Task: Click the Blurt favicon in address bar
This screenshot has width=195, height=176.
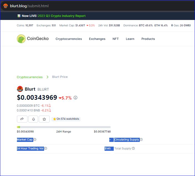Action: [x=6, y=6]
